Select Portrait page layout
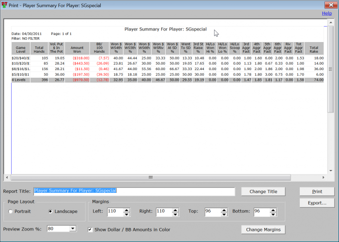 coord(11,212)
